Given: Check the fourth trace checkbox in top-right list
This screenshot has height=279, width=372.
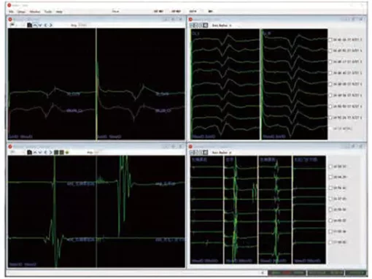Looking at the screenshot, I should coord(330,73).
